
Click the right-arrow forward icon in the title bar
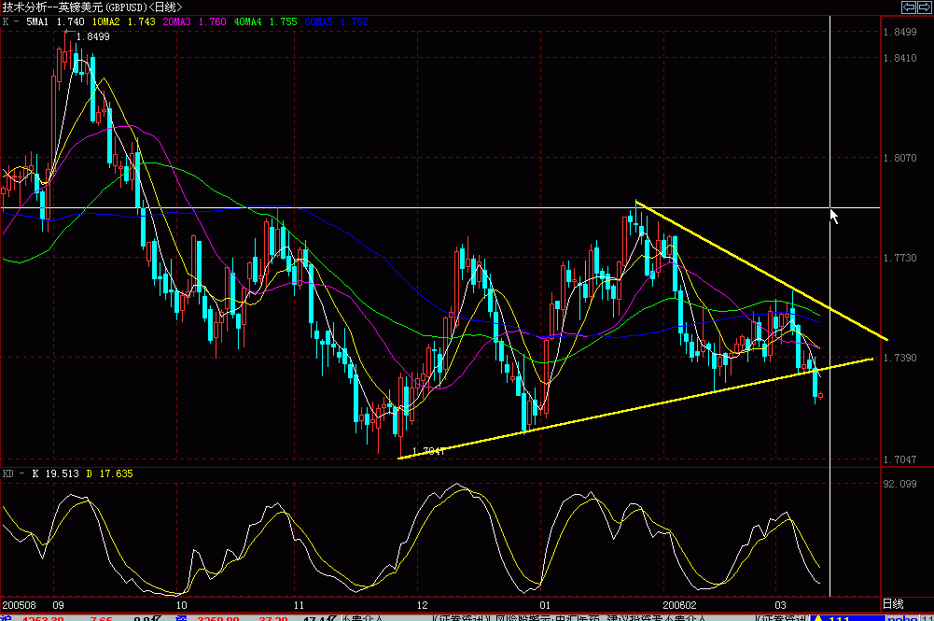[x=925, y=7]
